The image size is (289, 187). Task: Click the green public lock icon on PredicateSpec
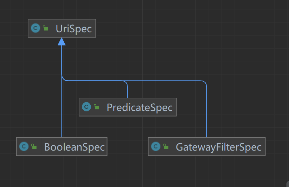point(96,106)
